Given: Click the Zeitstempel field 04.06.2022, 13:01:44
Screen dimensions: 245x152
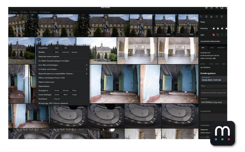Looking at the screenshot, I should click(x=213, y=79).
